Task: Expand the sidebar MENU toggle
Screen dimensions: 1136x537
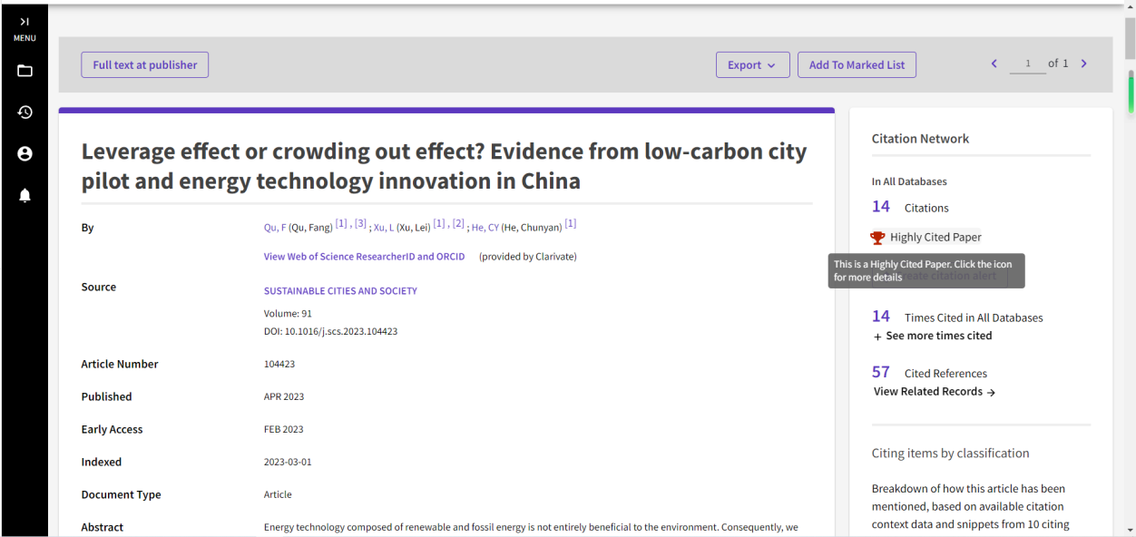Action: coord(24,28)
